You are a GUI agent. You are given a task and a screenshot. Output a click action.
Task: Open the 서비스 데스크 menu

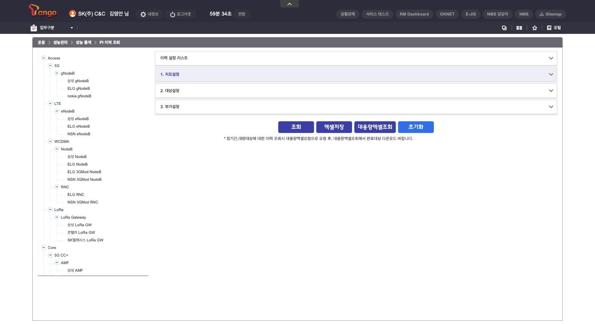[377, 14]
